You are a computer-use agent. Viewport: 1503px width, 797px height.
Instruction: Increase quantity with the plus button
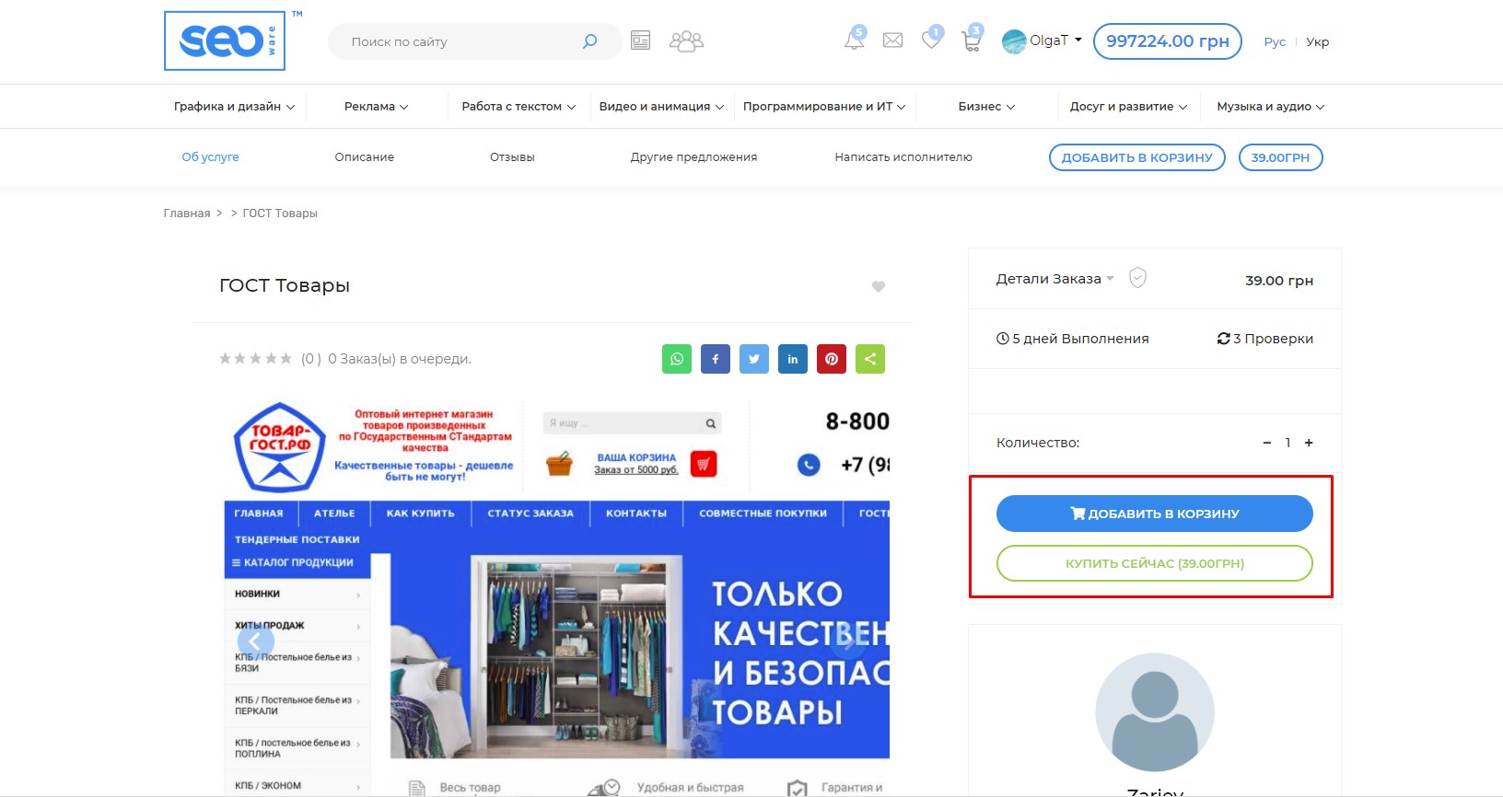coord(1309,443)
